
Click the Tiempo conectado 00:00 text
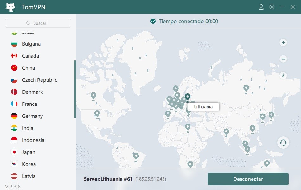coord(188,21)
